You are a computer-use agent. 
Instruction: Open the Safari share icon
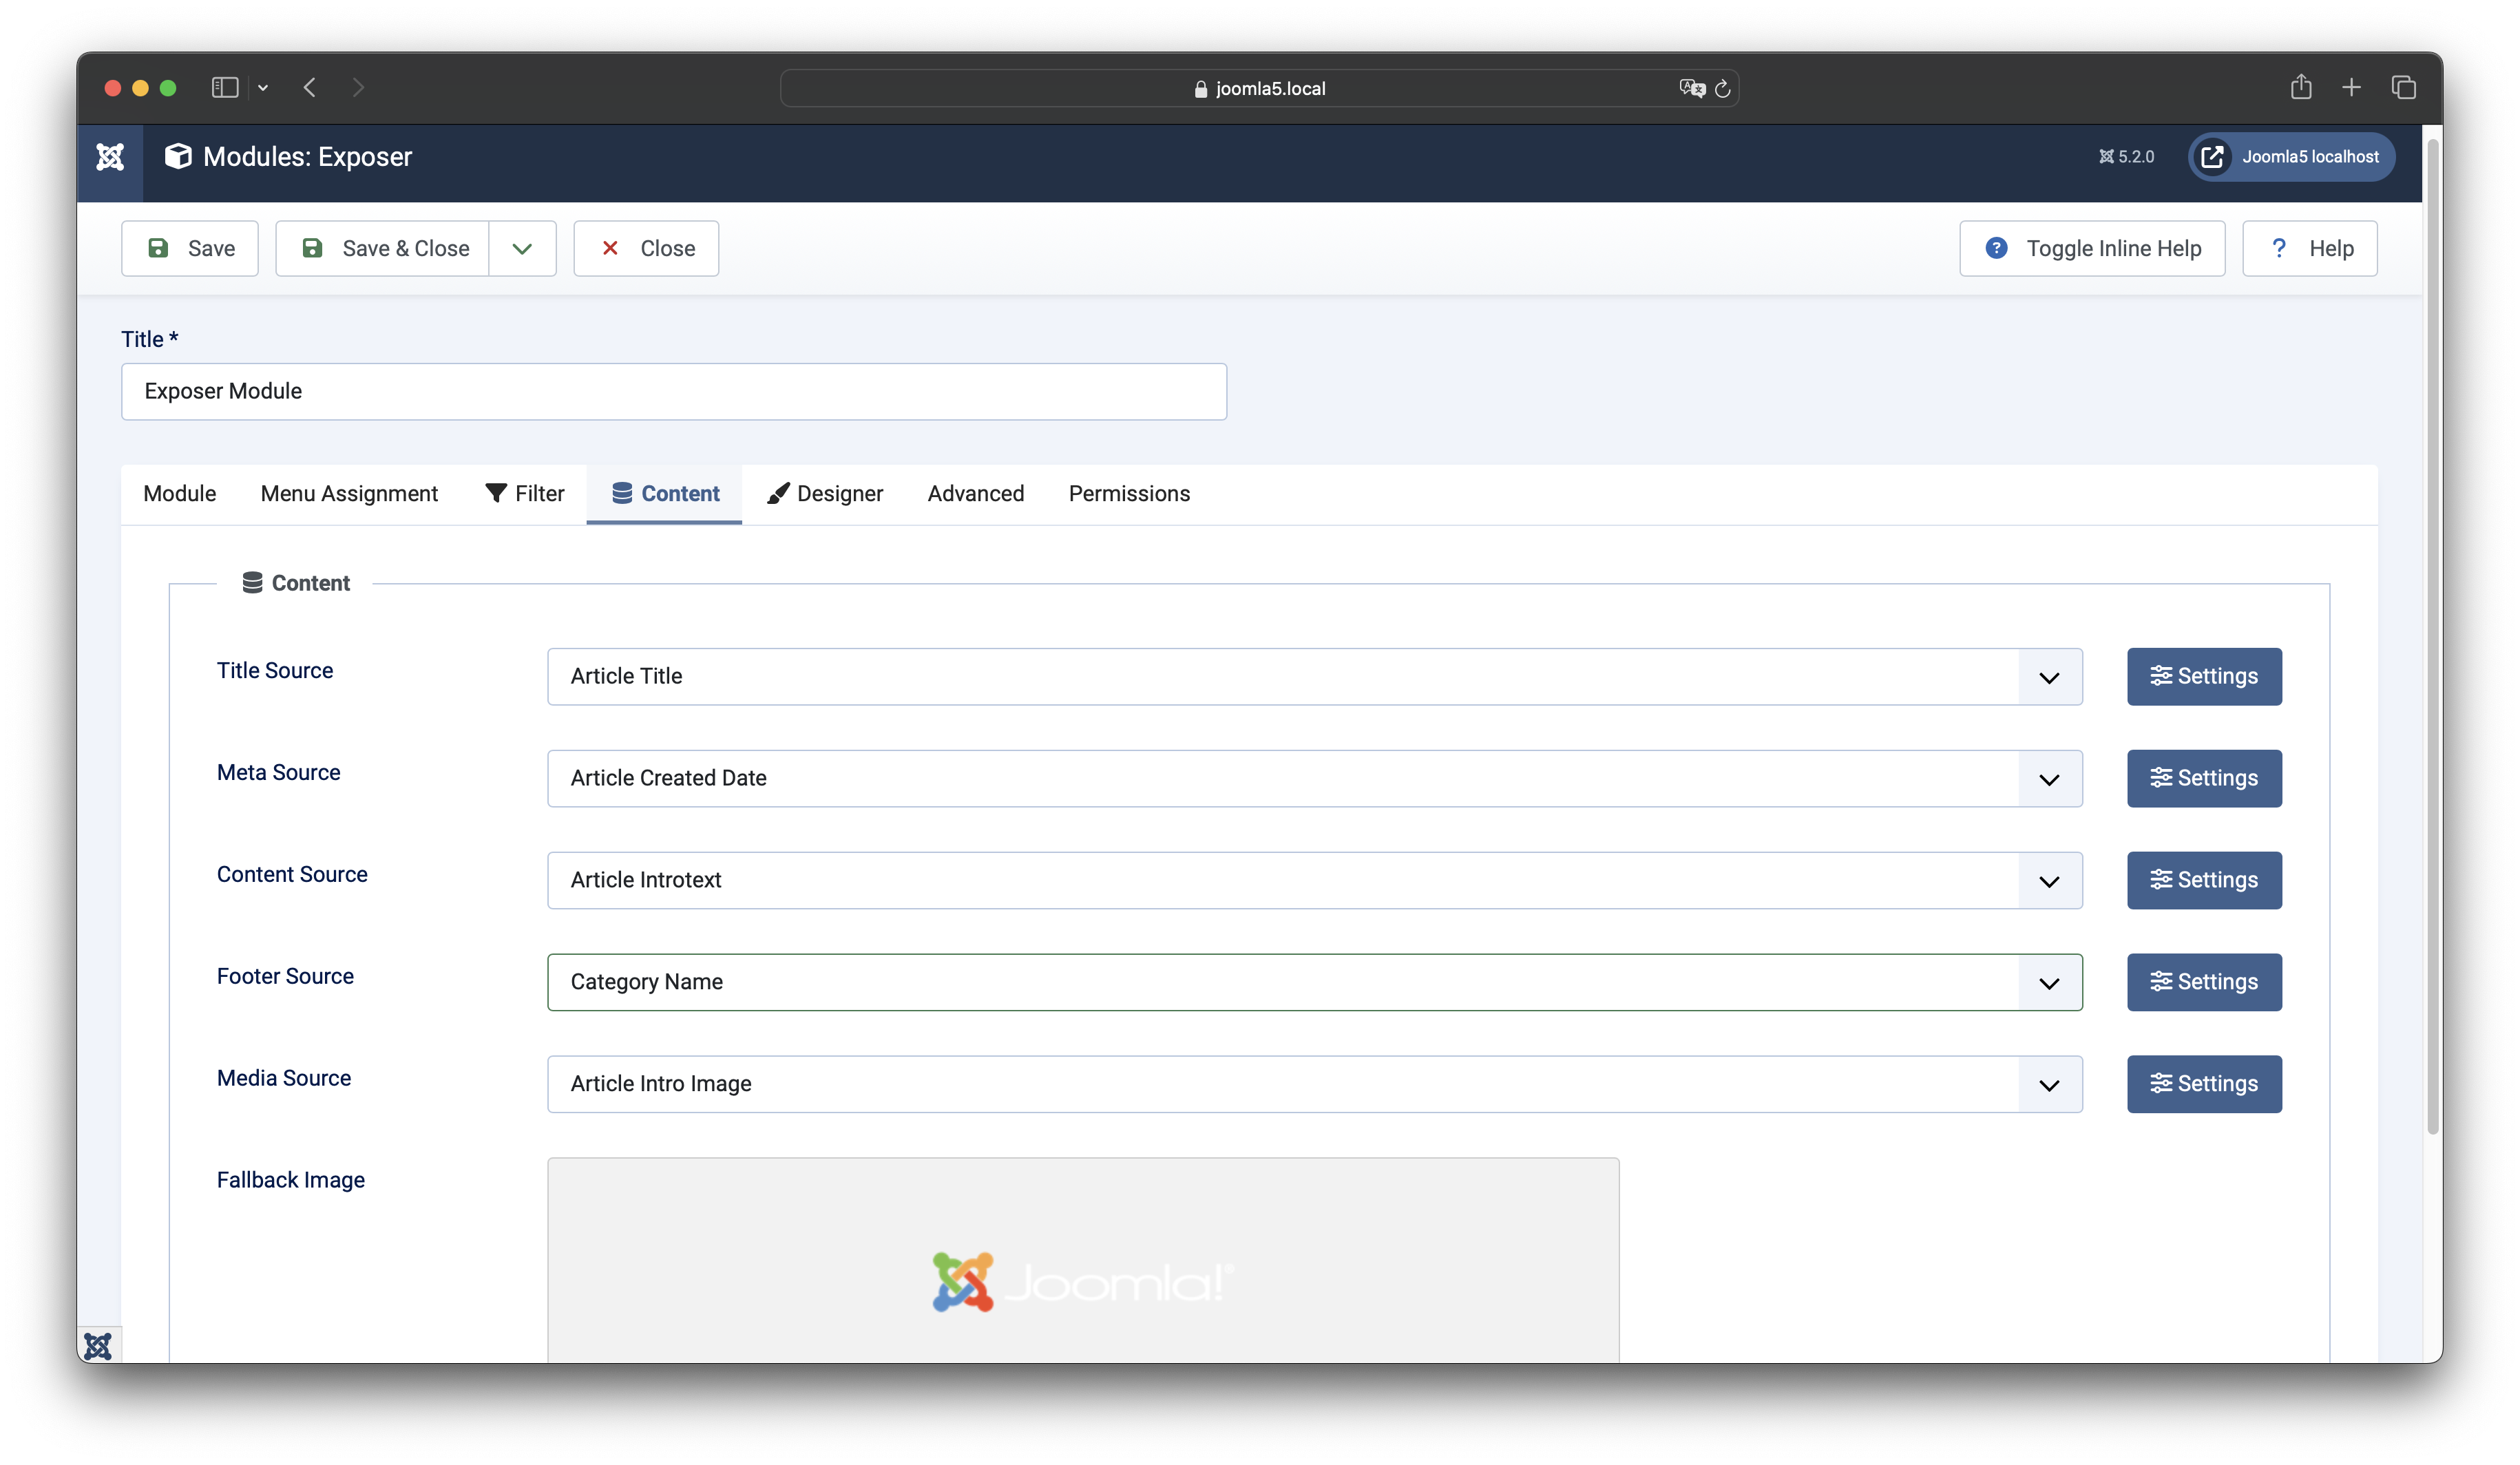point(2301,87)
